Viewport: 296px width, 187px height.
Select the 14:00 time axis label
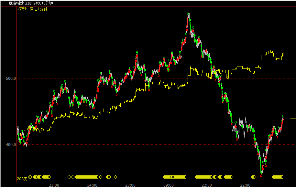point(92,185)
